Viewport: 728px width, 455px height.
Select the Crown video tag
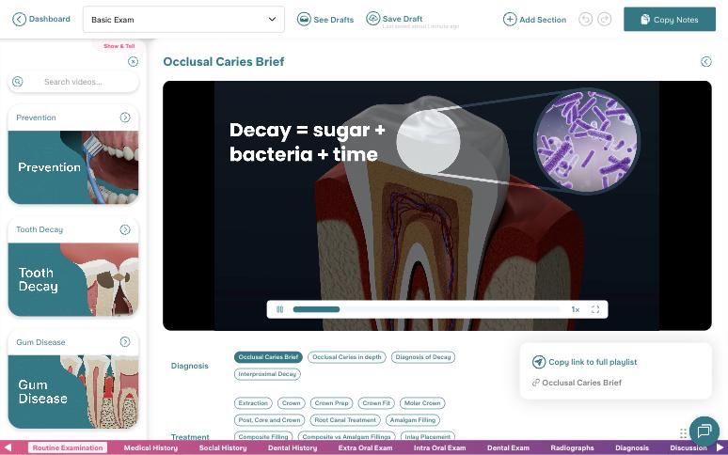[292, 403]
